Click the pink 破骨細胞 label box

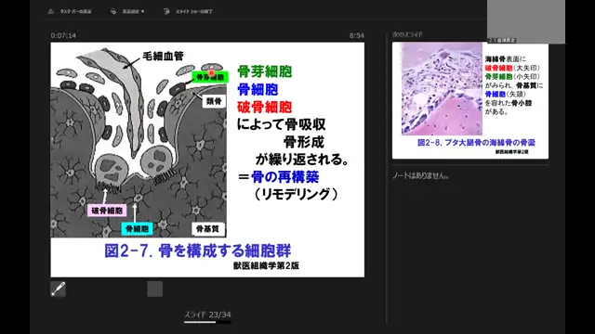coord(107,211)
